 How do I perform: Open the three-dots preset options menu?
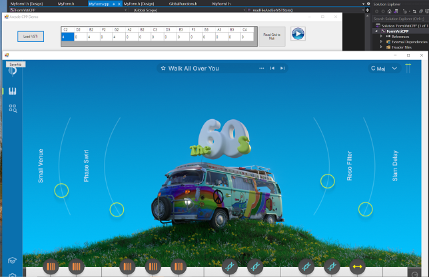click(262, 69)
